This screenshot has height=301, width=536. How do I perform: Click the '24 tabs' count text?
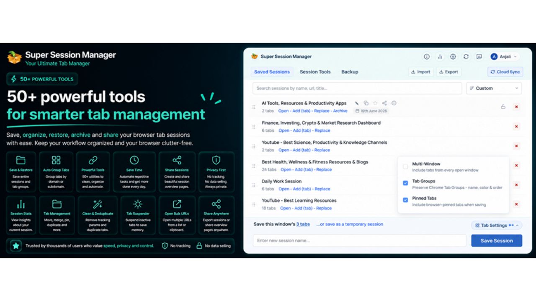click(x=269, y=170)
